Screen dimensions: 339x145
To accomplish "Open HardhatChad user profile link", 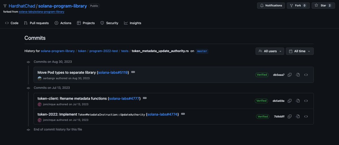I will (21, 6).
